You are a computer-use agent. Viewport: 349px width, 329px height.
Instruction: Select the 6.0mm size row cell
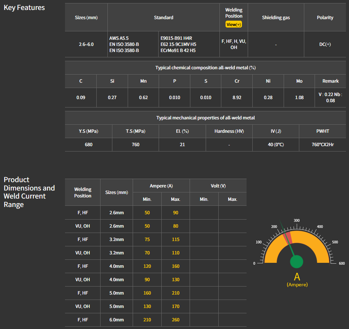pyautogui.click(x=117, y=320)
